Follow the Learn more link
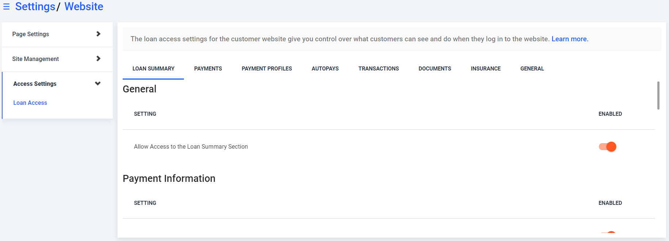 (x=570, y=39)
